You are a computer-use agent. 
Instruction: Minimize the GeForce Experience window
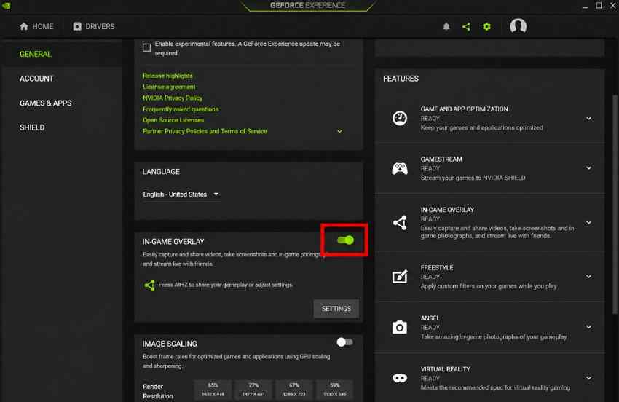point(585,6)
